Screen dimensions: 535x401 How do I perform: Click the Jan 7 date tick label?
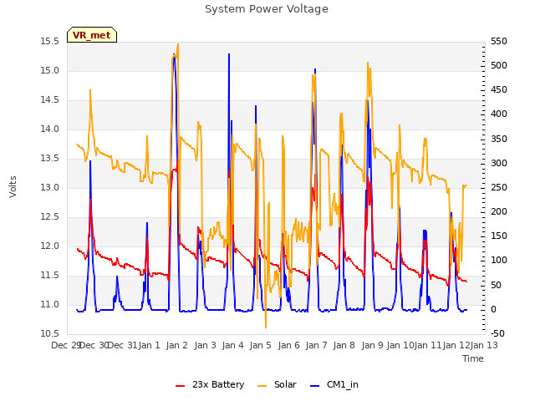tap(317, 345)
